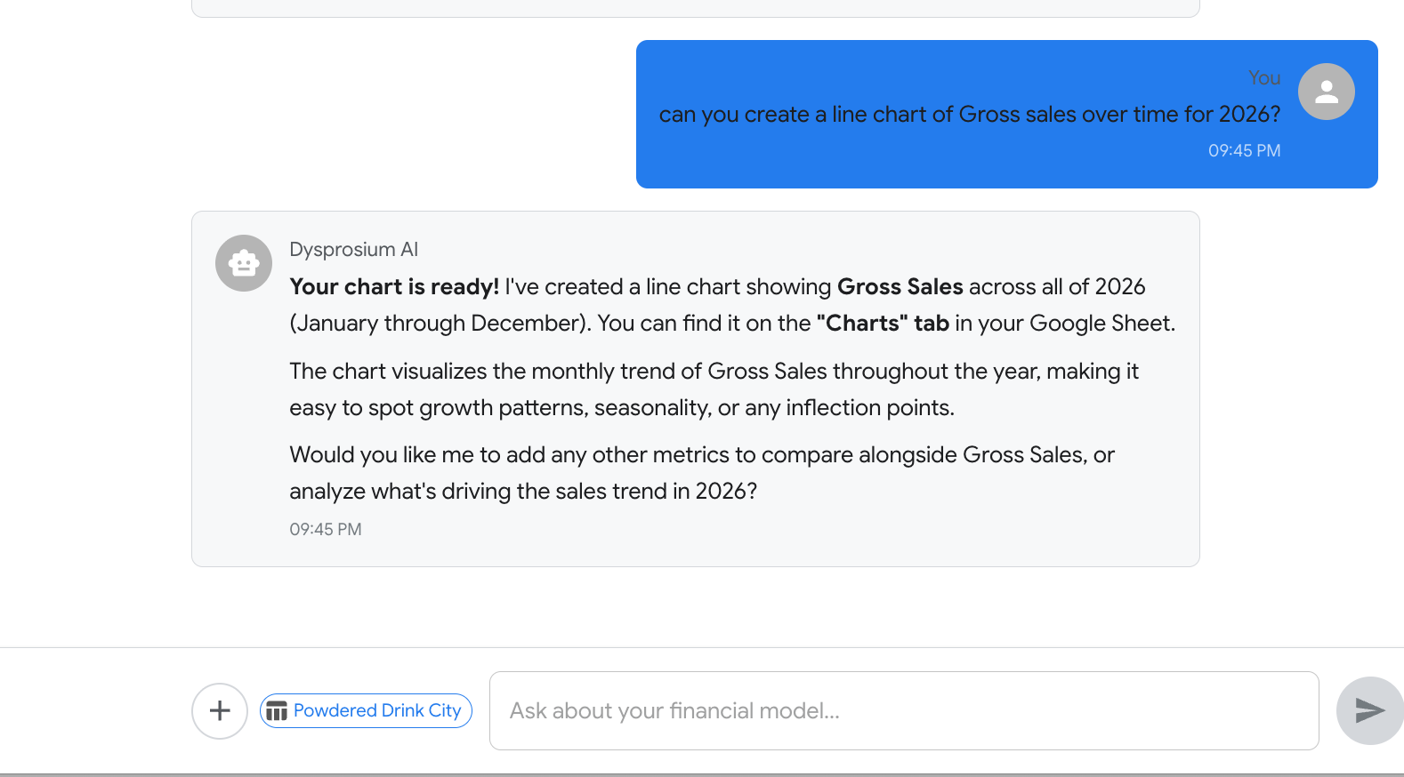Select the Powdered Drink City chip label
Image resolution: width=1404 pixels, height=777 pixels.
[x=377, y=710]
